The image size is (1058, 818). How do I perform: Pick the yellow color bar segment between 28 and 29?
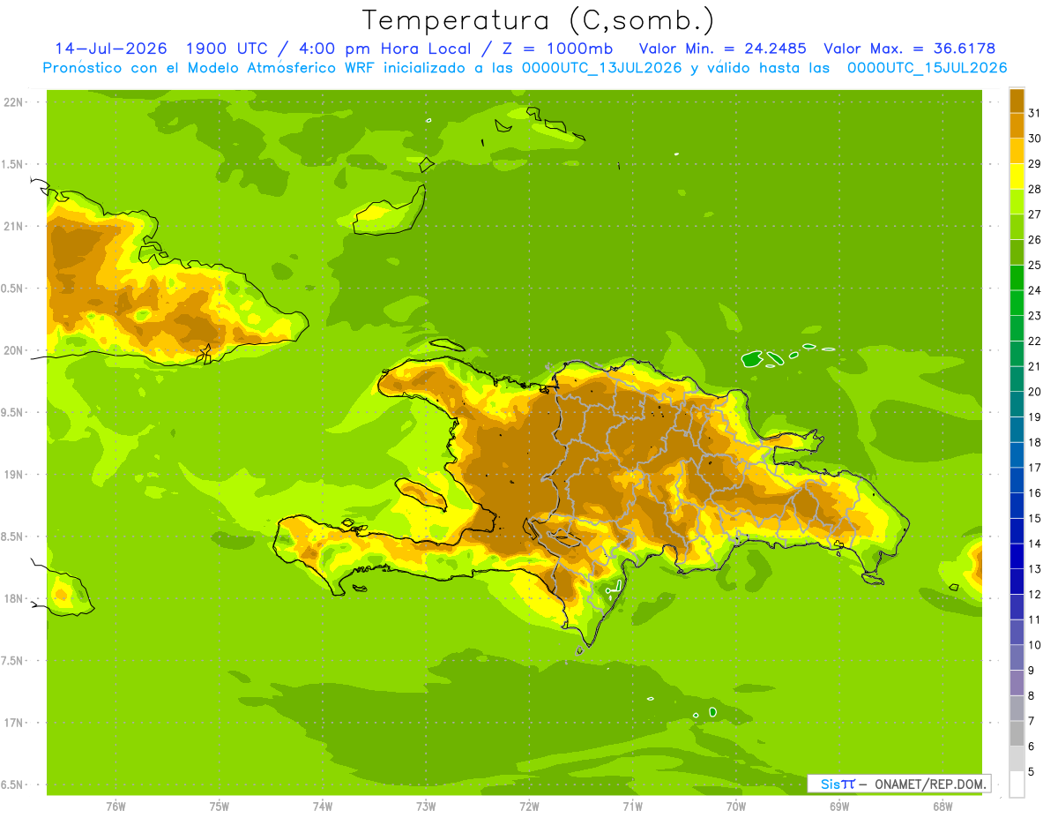(x=1017, y=176)
